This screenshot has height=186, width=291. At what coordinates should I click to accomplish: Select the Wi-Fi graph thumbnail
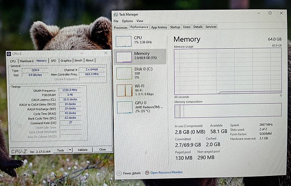point(124,90)
